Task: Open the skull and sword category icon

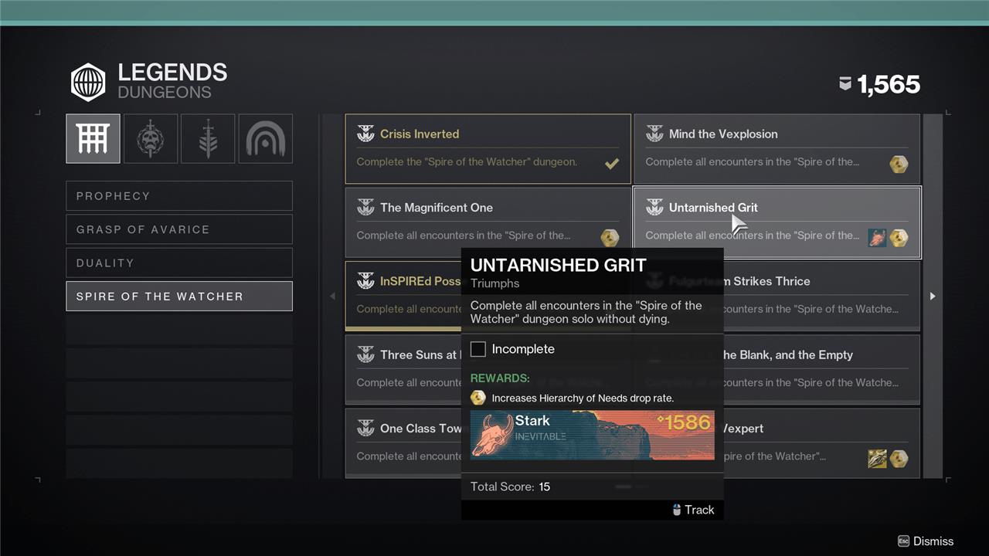Action: click(150, 139)
